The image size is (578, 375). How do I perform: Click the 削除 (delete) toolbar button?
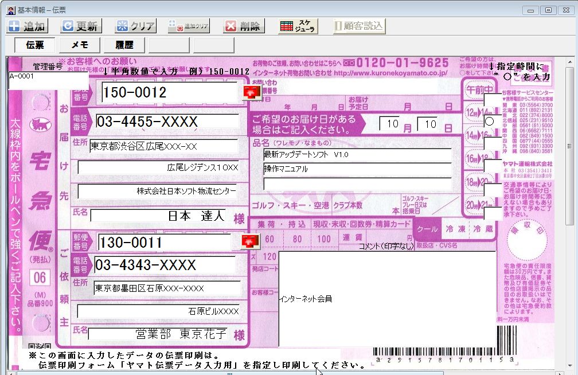tap(243, 26)
